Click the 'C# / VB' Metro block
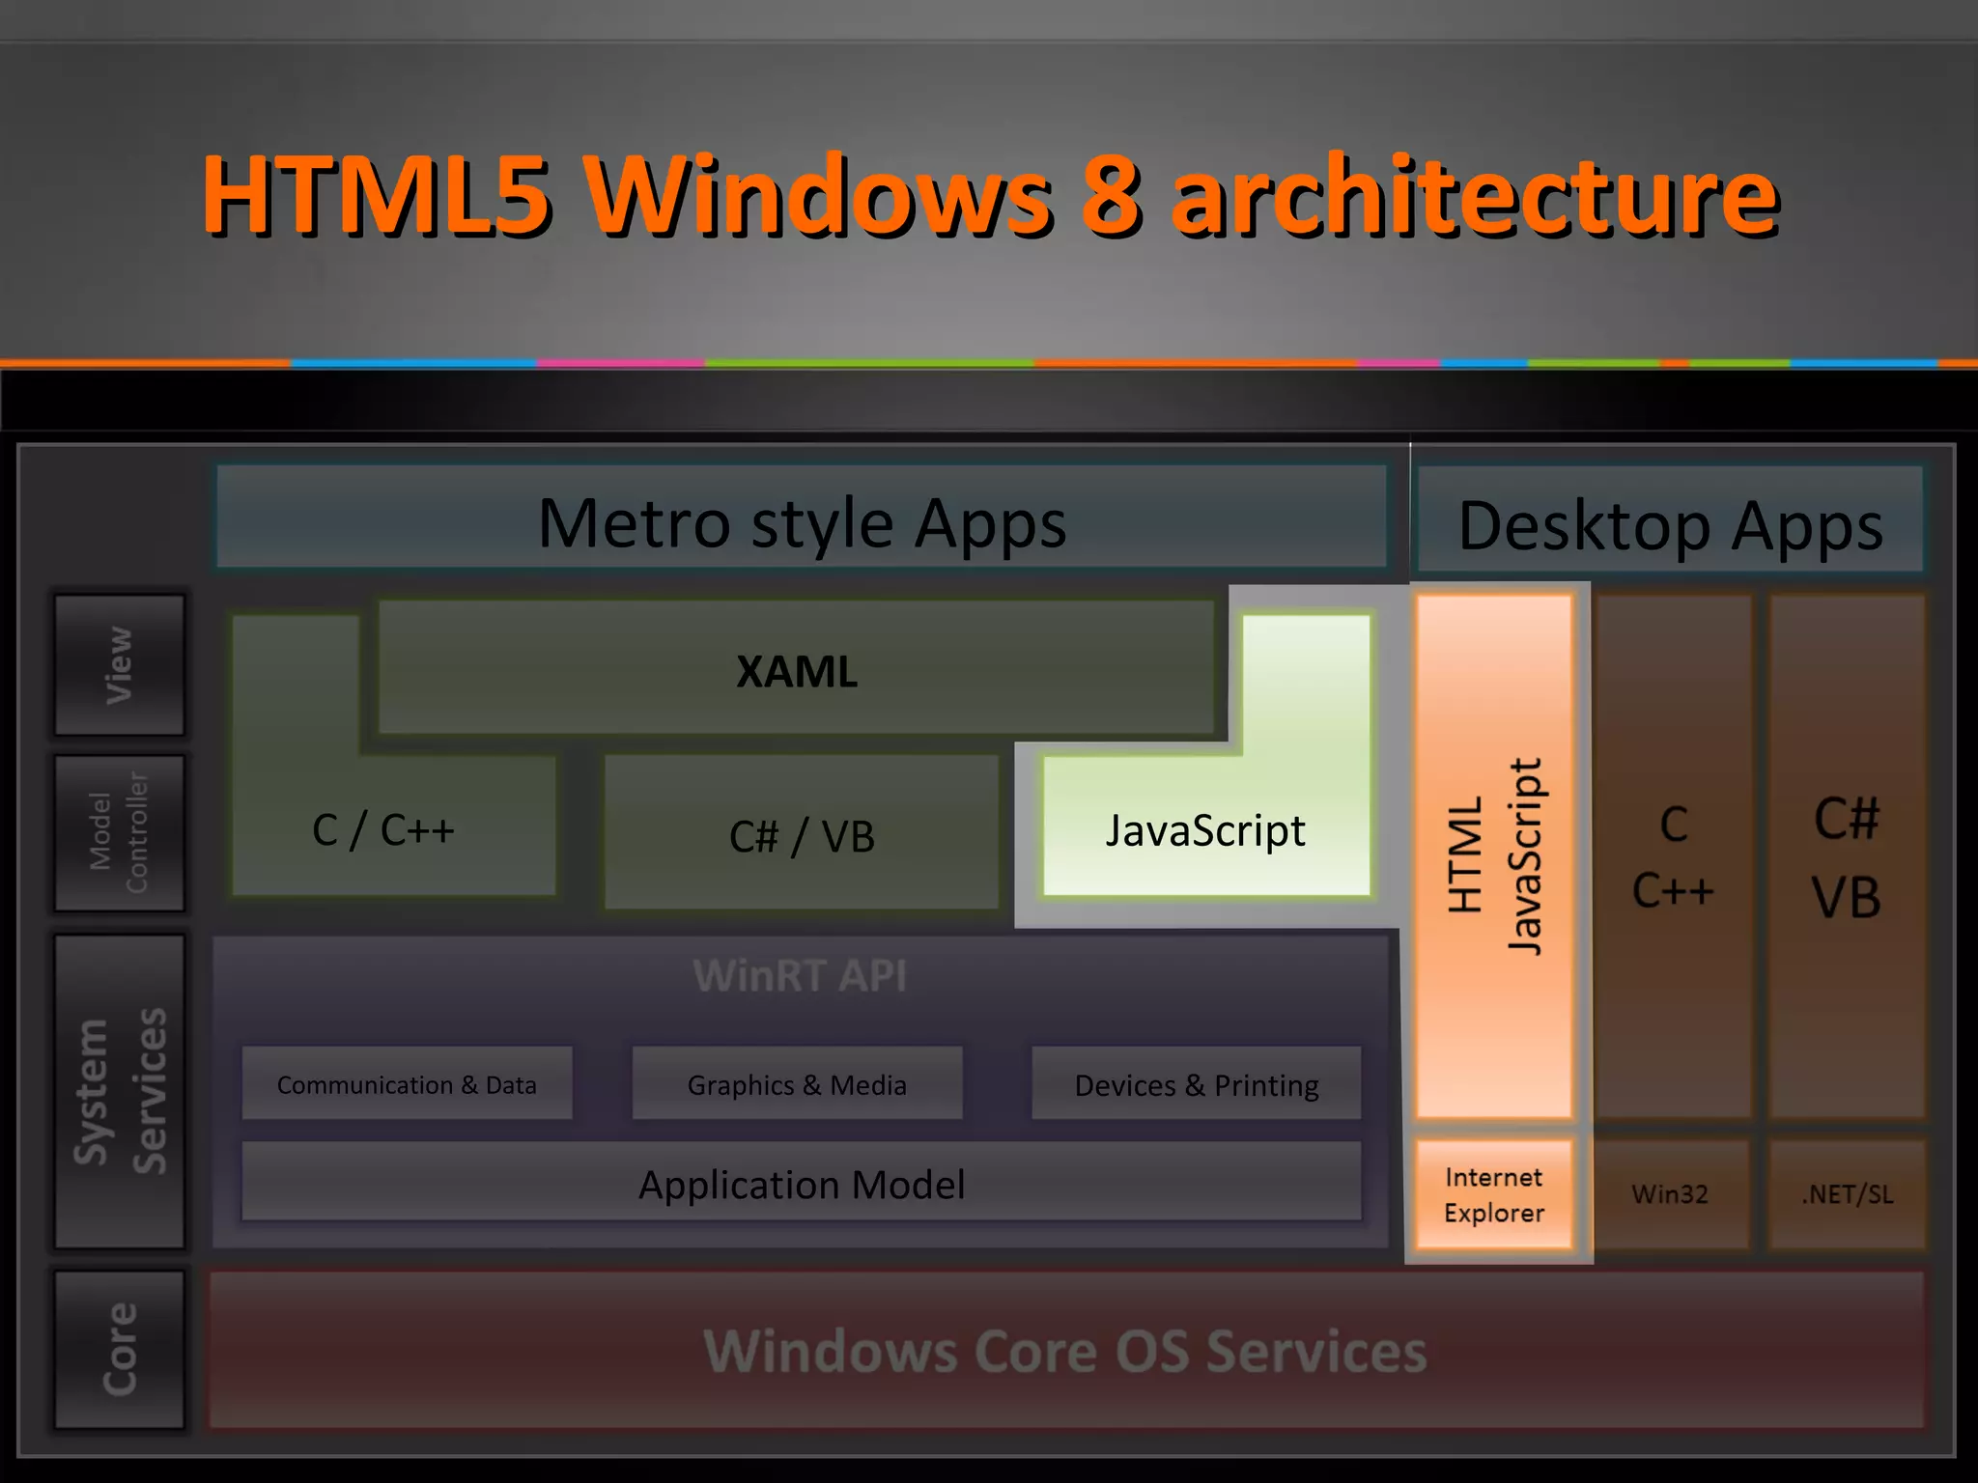Viewport: 1978px width, 1483px height. 801,831
